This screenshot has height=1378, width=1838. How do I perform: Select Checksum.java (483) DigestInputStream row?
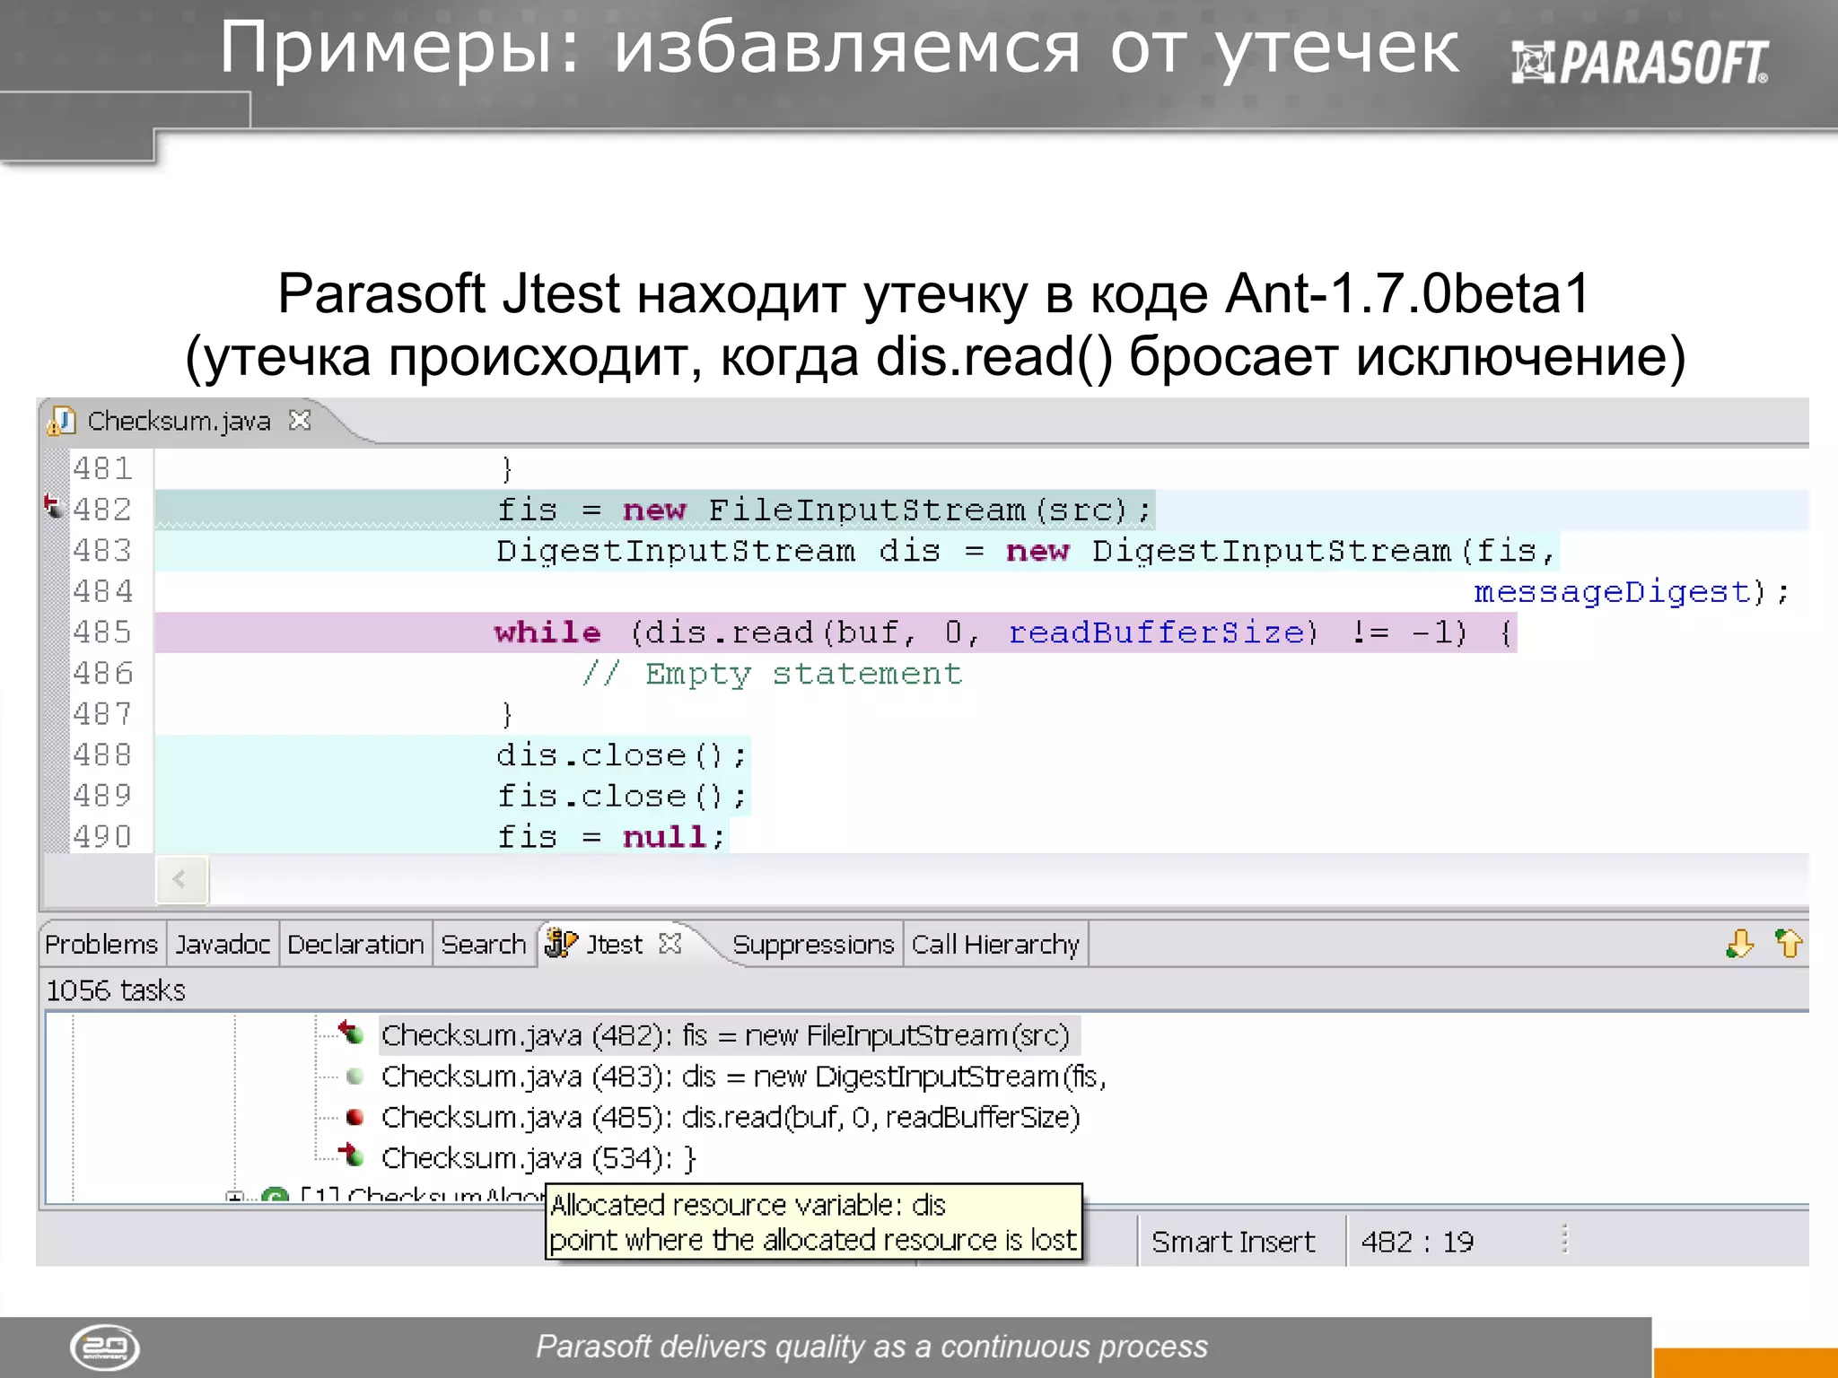pyautogui.click(x=743, y=1077)
